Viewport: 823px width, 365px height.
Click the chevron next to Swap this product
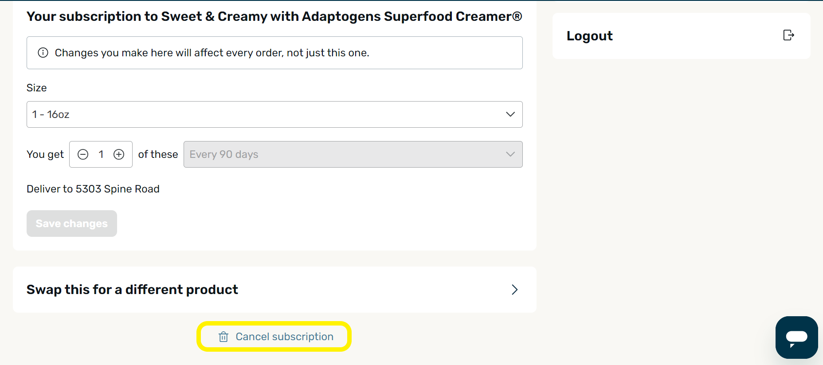click(514, 290)
